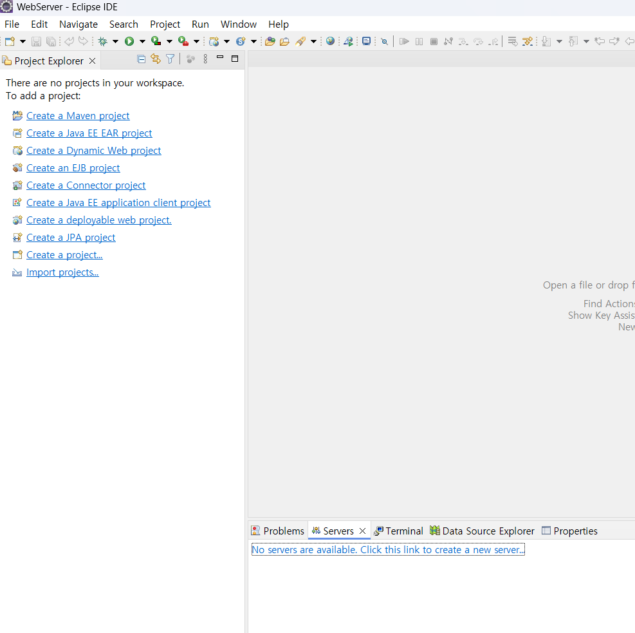Toggle Skip All Breakpoints icon
This screenshot has height=633, width=635.
[x=384, y=41]
